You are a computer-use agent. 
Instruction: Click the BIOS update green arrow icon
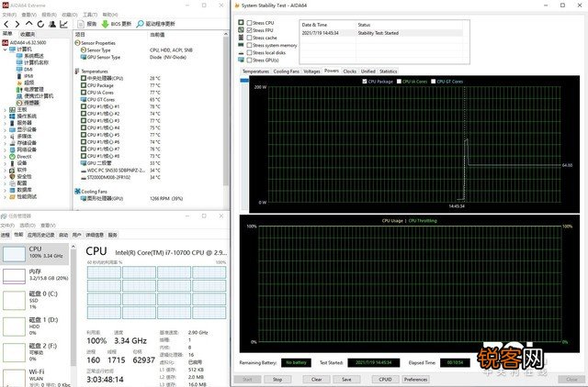pos(105,24)
